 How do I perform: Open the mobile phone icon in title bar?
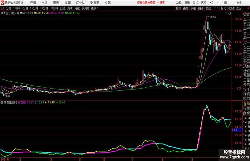tap(218, 3)
